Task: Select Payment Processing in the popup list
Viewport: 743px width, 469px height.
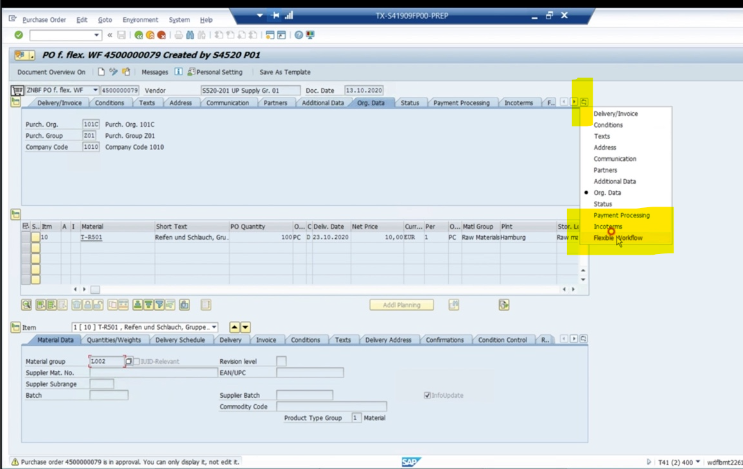Action: click(621, 216)
